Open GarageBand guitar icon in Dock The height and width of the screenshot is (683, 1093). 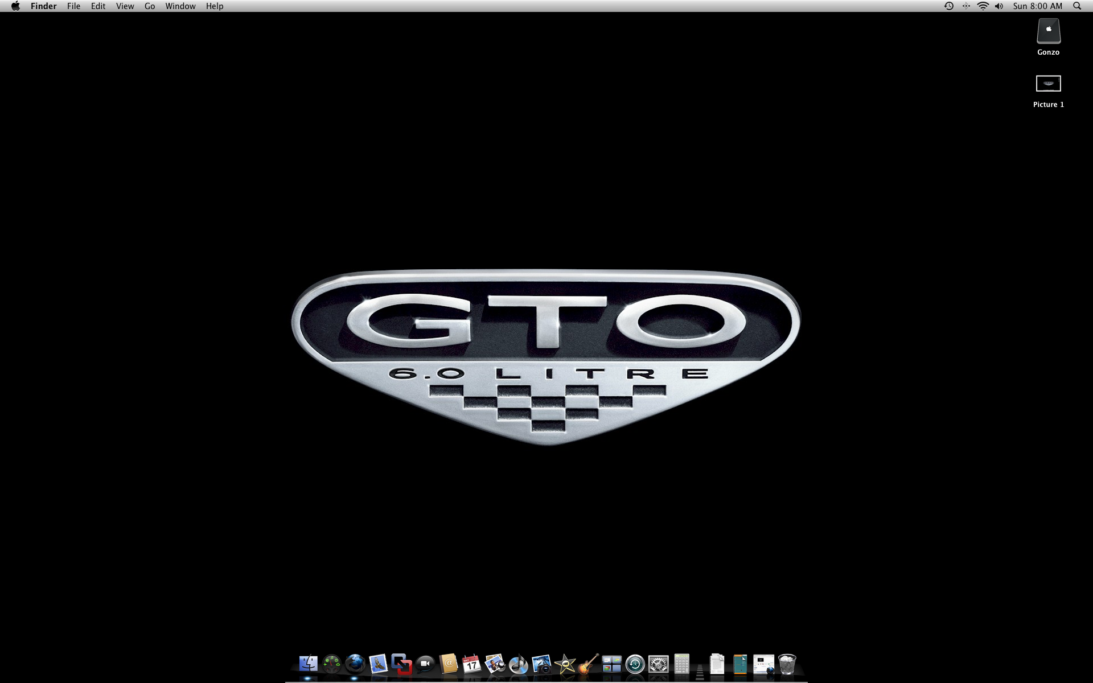click(589, 664)
